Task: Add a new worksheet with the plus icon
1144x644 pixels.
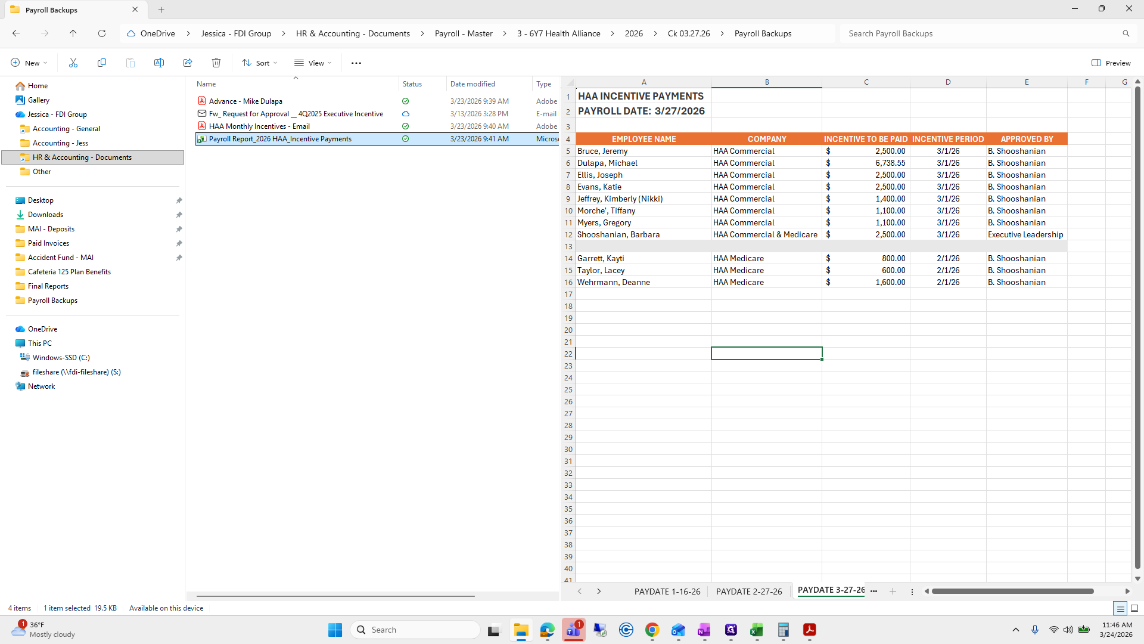Action: pyautogui.click(x=892, y=591)
